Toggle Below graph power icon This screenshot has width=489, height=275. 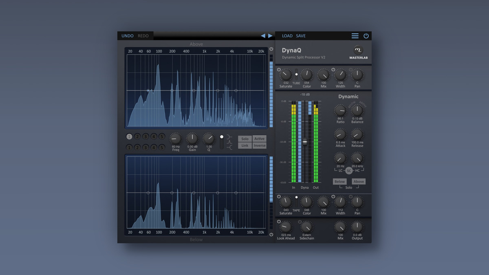point(271,234)
